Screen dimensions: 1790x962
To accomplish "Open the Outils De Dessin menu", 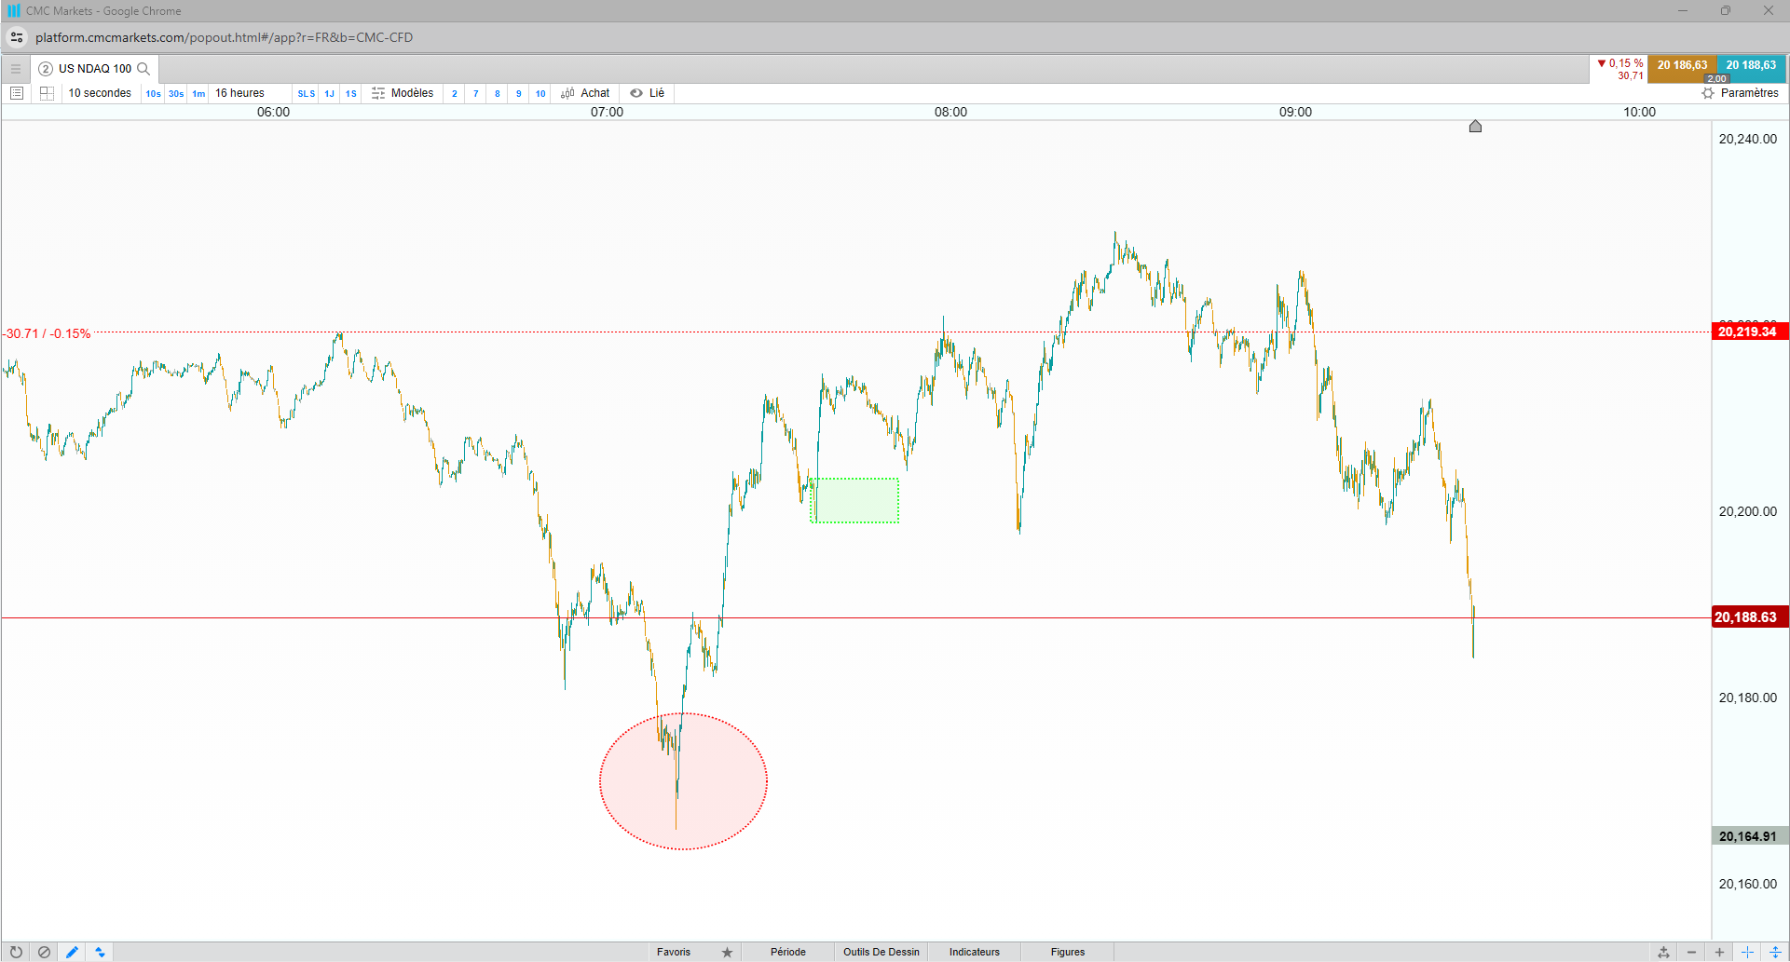I will pos(881,952).
